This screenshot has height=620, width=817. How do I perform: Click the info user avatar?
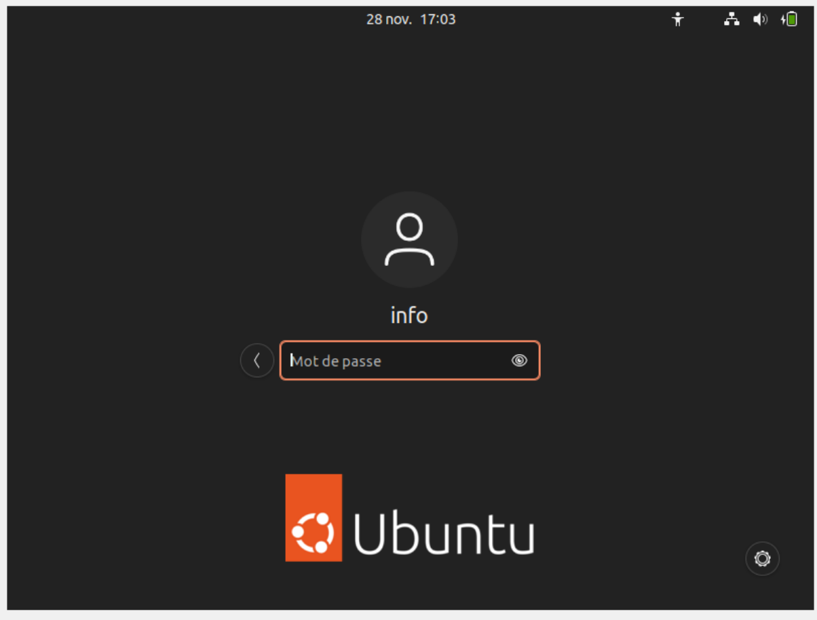(x=409, y=239)
